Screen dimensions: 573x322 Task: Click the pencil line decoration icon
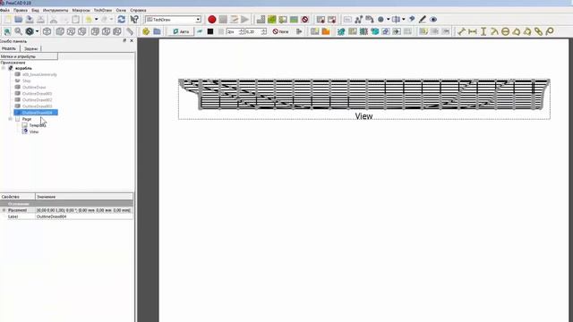coord(423,20)
